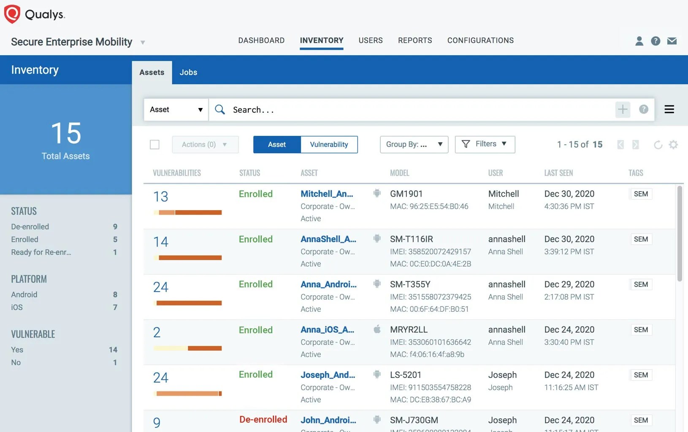Open the table settings gear icon
688x432 pixels.
click(x=673, y=145)
